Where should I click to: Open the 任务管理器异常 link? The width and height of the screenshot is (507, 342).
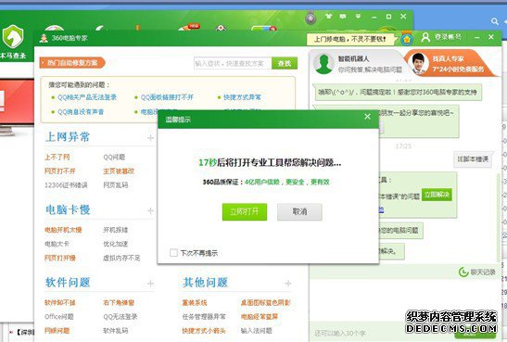click(x=204, y=317)
